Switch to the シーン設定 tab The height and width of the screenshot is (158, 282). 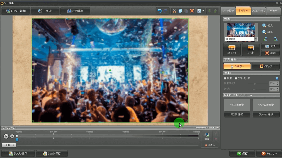pyautogui.click(x=228, y=11)
